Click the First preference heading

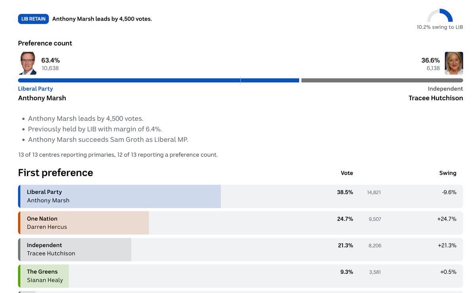pos(55,173)
